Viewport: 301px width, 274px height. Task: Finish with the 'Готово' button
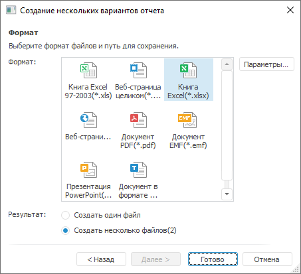[x=213, y=259]
